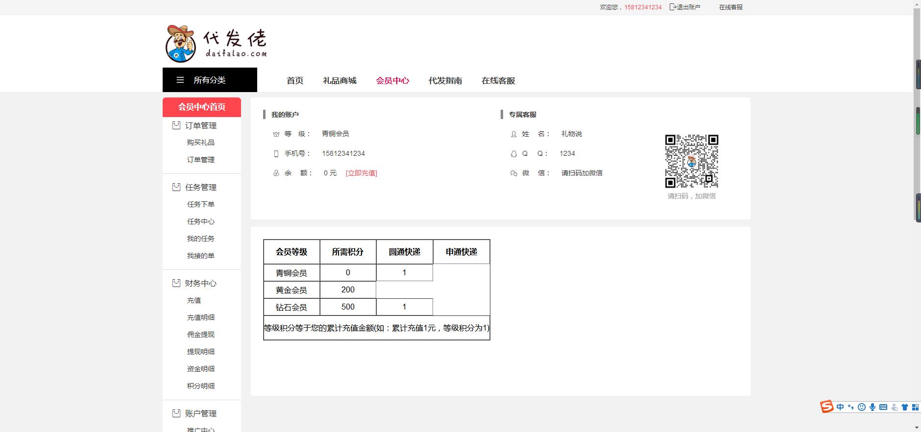The image size is (921, 432).
Task: Open the emoji smiley panel in input bar
Action: coord(862,407)
